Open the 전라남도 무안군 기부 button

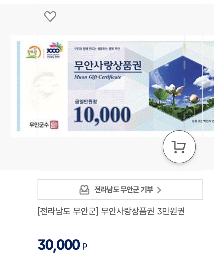coord(120,190)
